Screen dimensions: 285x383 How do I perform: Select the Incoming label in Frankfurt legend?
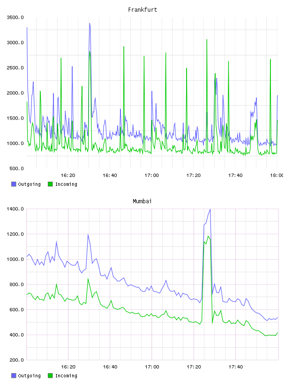pyautogui.click(x=66, y=184)
